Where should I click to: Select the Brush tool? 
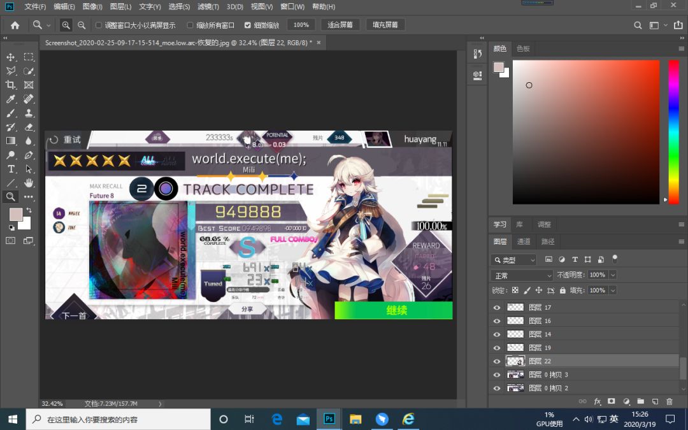(x=11, y=113)
